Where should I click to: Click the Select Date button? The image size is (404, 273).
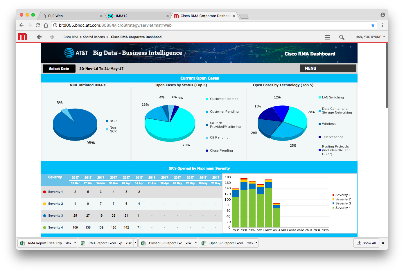[x=59, y=69]
